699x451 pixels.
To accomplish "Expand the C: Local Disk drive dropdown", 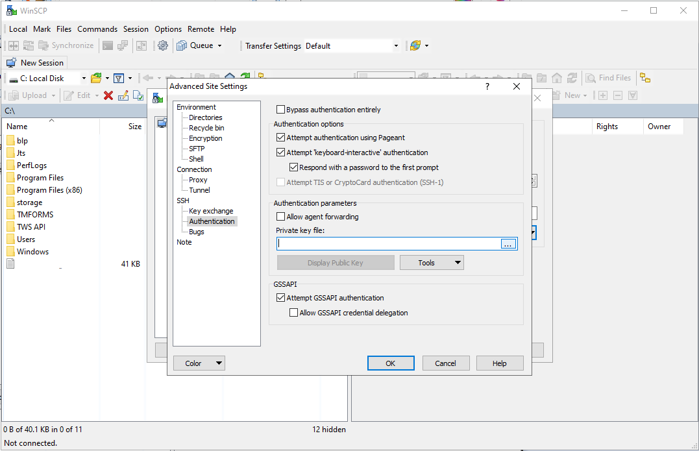I will [x=83, y=79].
